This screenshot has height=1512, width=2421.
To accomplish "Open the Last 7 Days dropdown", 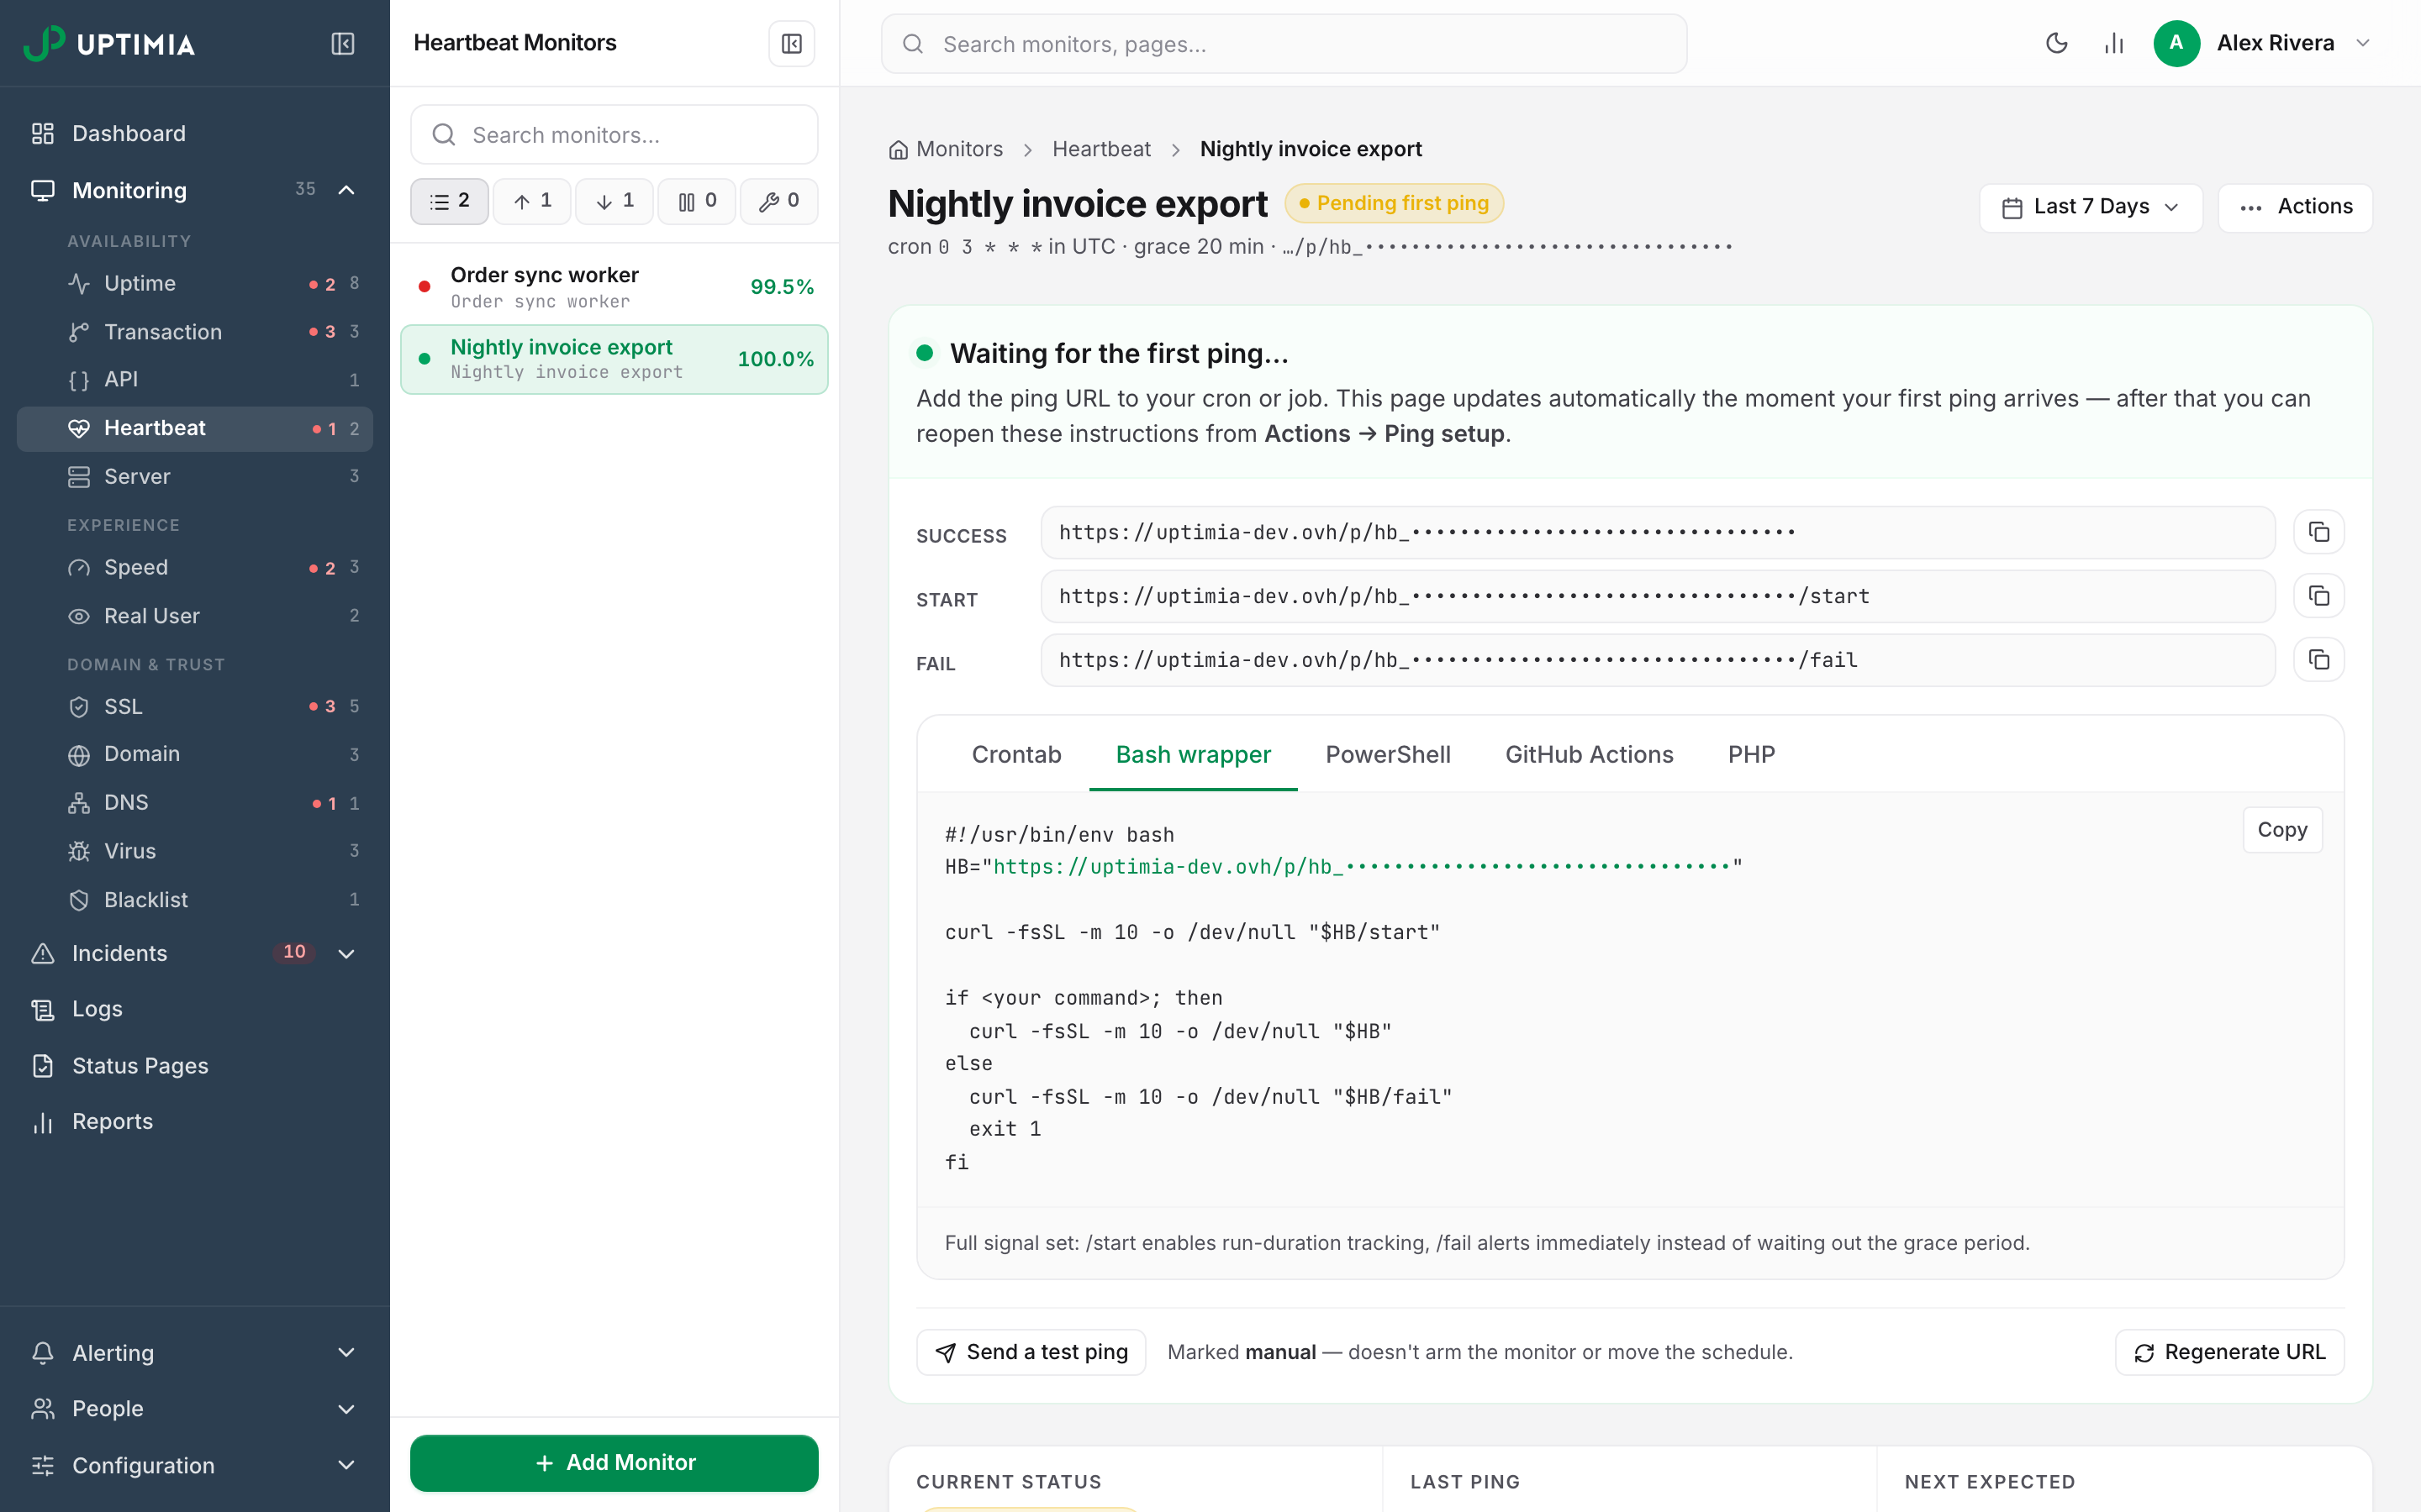I will point(2090,207).
